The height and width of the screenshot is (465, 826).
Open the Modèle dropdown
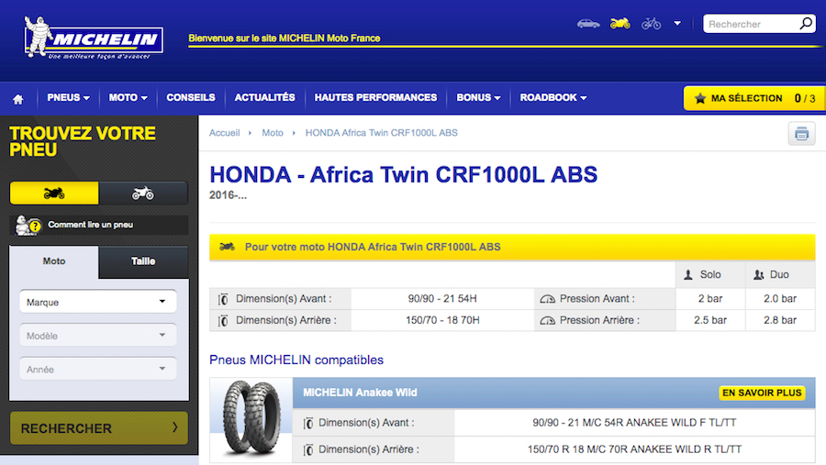tap(98, 336)
